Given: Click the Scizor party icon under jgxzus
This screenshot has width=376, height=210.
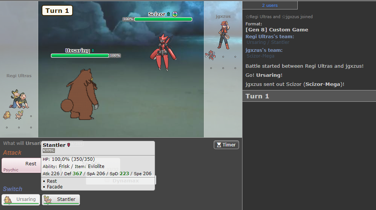Looking at the screenshot, I should (210, 55).
